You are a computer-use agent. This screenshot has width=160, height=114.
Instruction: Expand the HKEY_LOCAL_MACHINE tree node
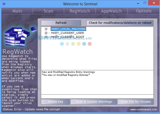pyautogui.click(x=46, y=29)
